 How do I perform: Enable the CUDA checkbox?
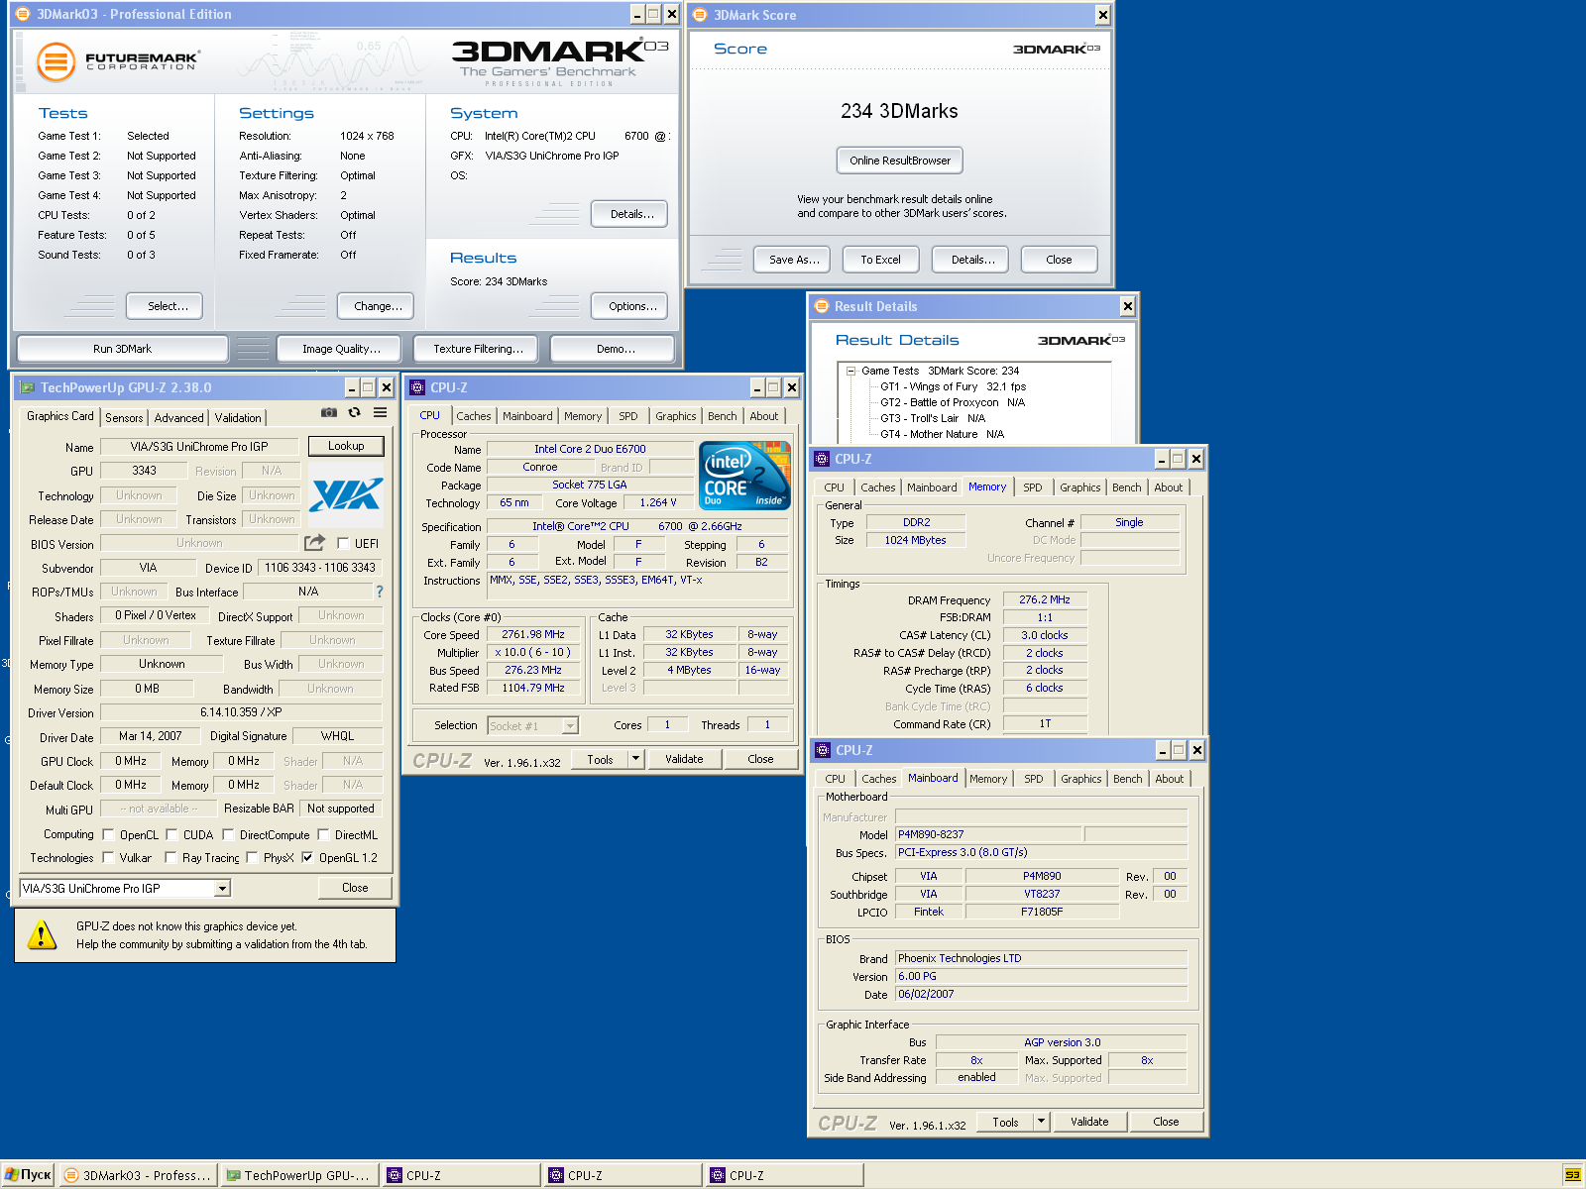[171, 834]
